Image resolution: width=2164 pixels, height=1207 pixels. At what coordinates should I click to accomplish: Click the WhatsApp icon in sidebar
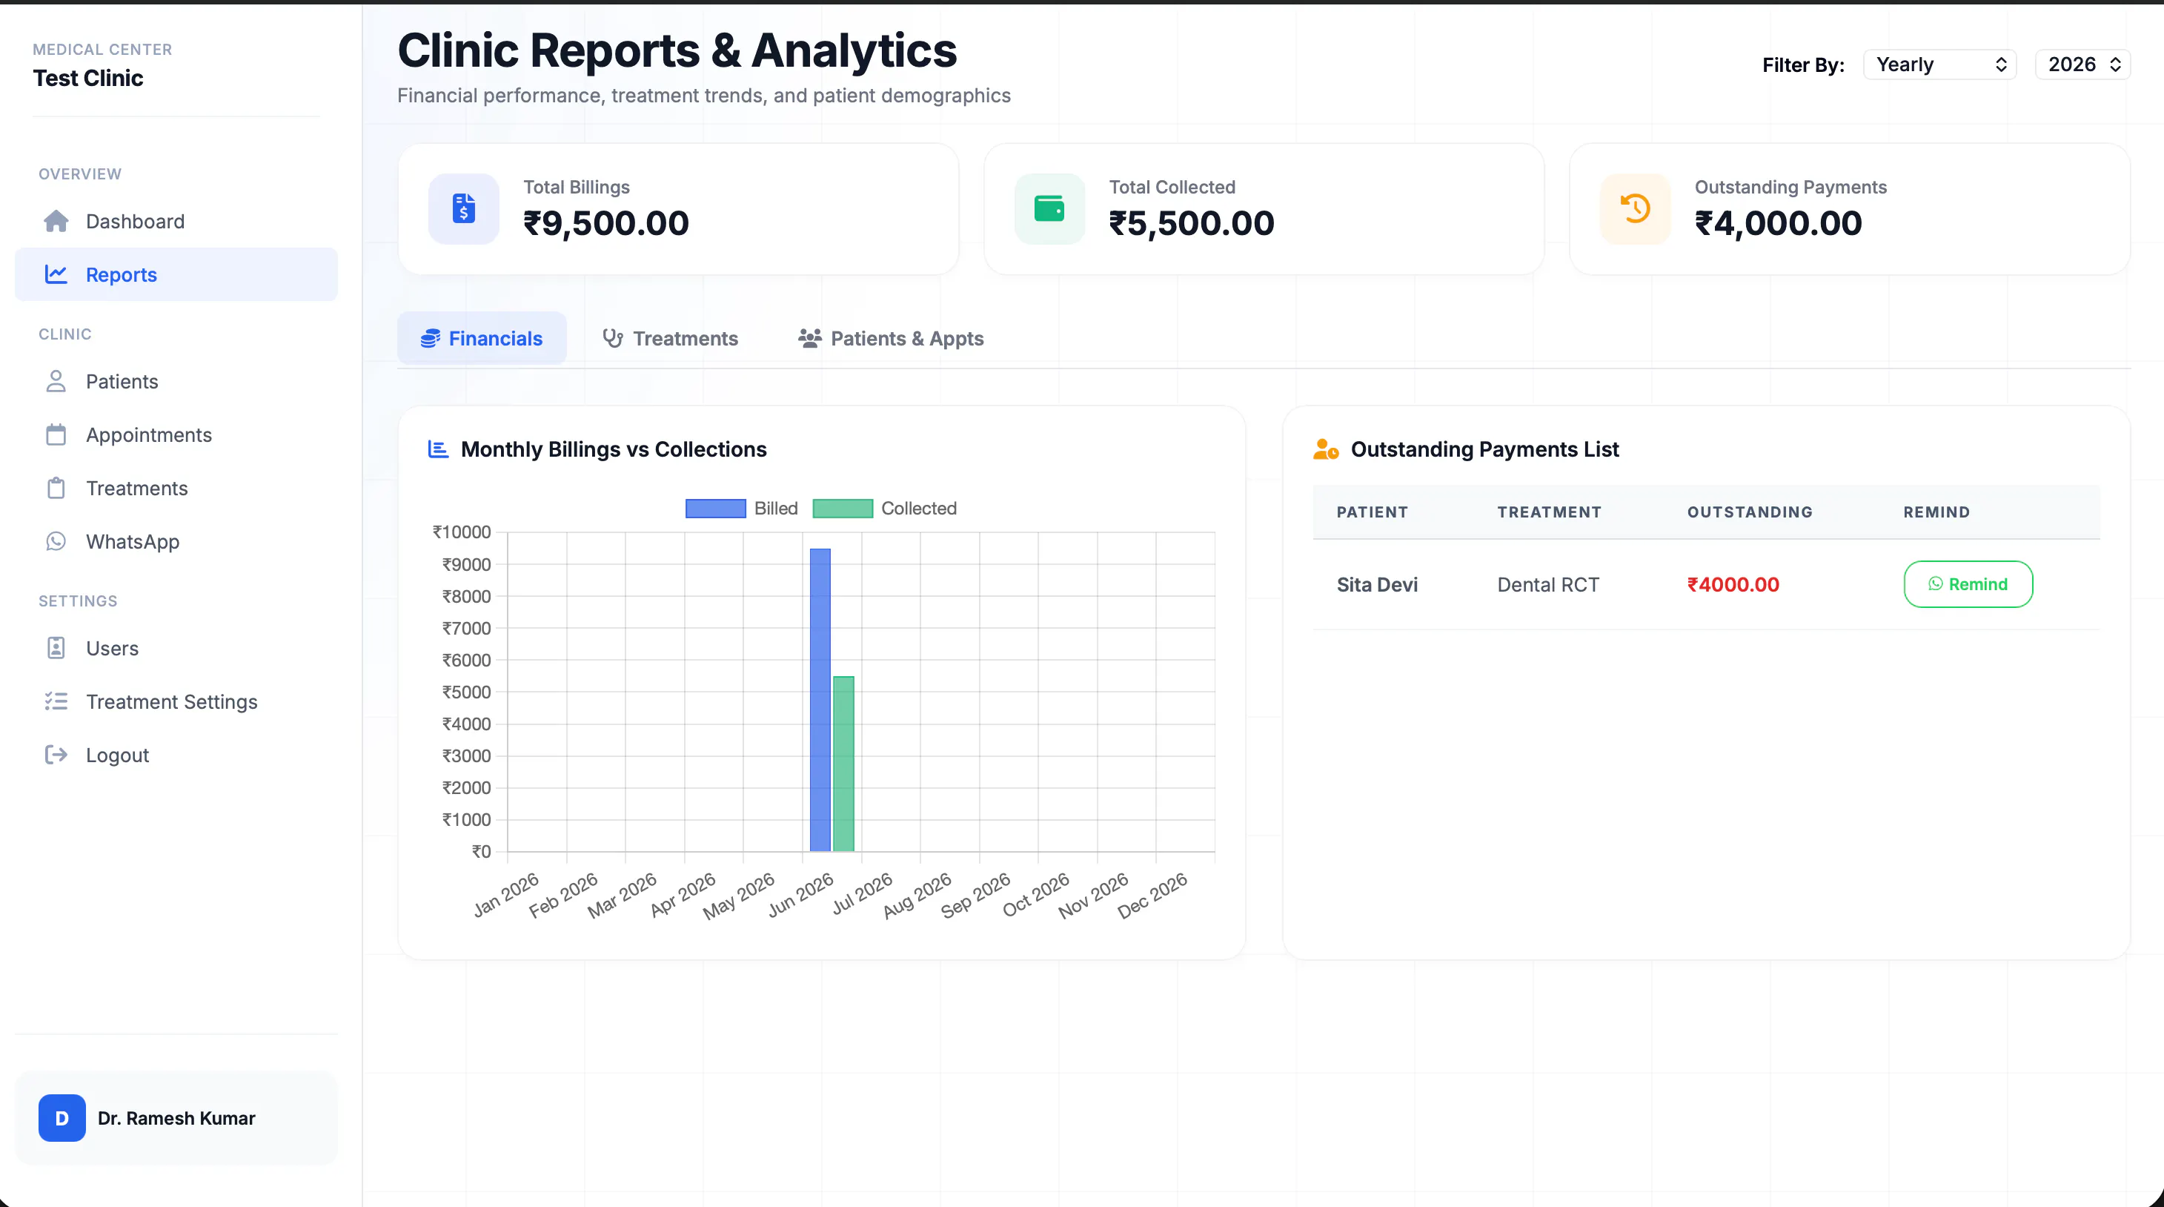pos(56,541)
